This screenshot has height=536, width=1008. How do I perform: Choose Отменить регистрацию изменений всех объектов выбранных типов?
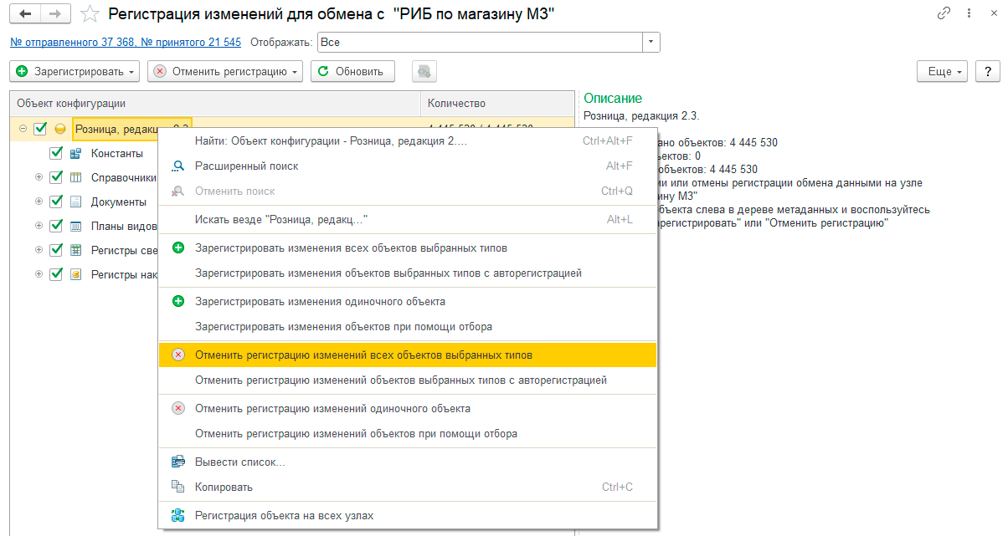(x=407, y=355)
